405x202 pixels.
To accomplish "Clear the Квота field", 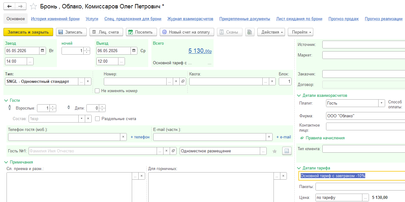I will 272,81.
